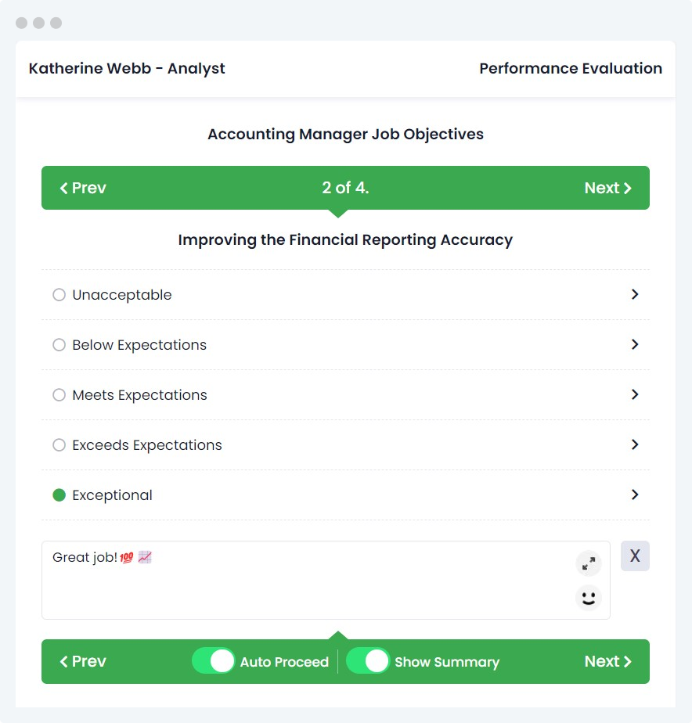Expand the Exceeds Expectations rating details
Screen dimensions: 692x723
(635, 445)
